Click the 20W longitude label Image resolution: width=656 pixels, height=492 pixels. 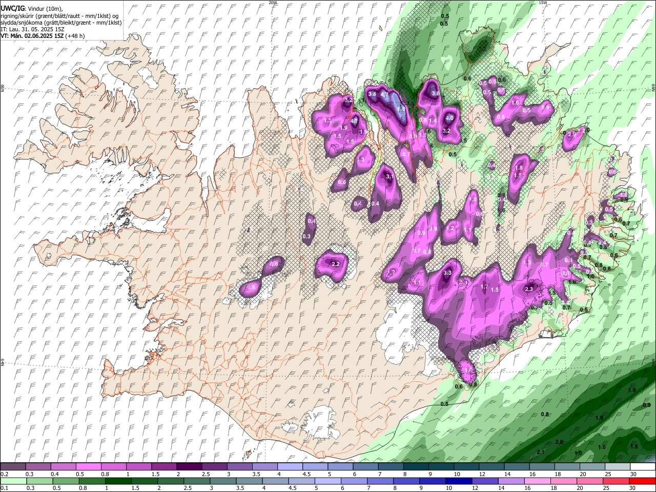click(x=272, y=3)
